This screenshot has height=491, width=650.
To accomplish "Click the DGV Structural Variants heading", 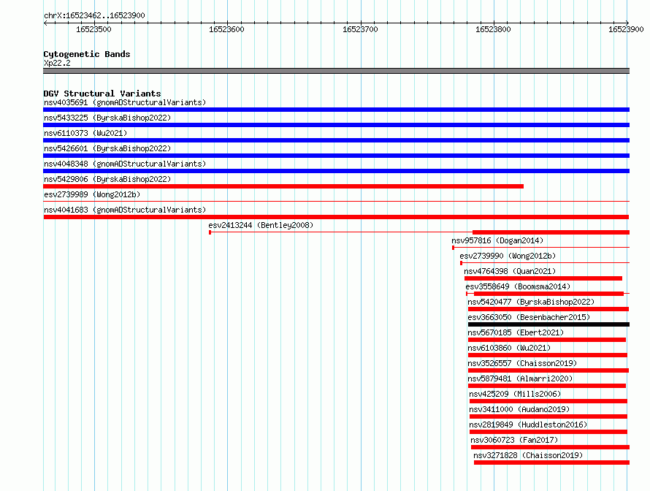I will pos(102,94).
